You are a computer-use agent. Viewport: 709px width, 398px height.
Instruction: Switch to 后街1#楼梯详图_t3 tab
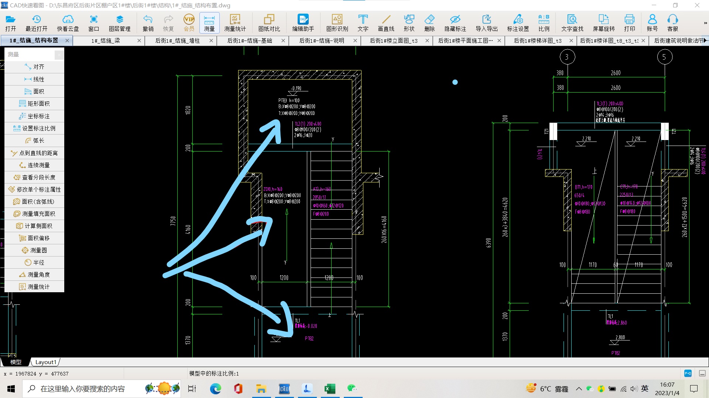pyautogui.click(x=538, y=41)
